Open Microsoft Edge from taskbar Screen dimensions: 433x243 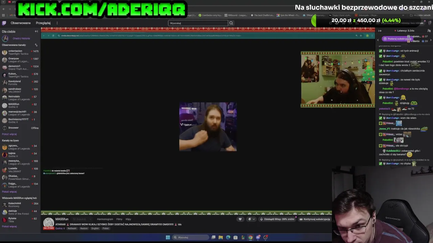(228, 237)
